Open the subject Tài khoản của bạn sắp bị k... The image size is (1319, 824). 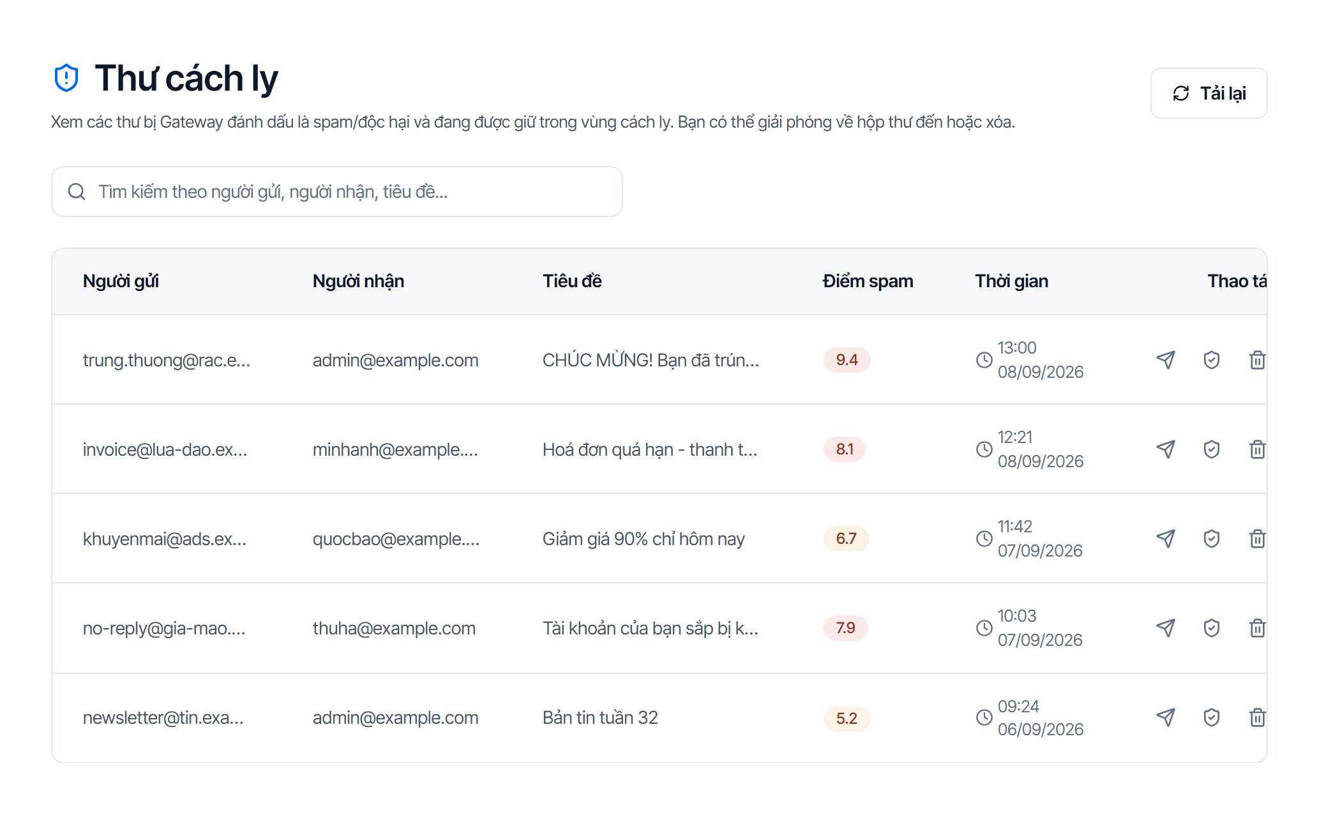click(x=651, y=628)
